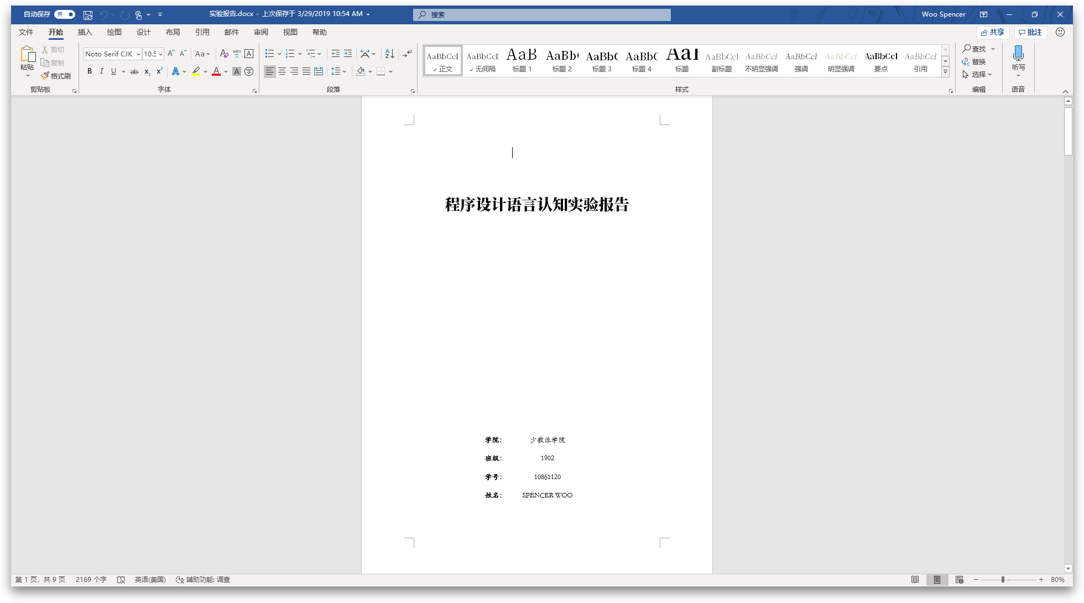This screenshot has height=603, width=1084.
Task: Apply subscript formatting
Action: (x=147, y=71)
